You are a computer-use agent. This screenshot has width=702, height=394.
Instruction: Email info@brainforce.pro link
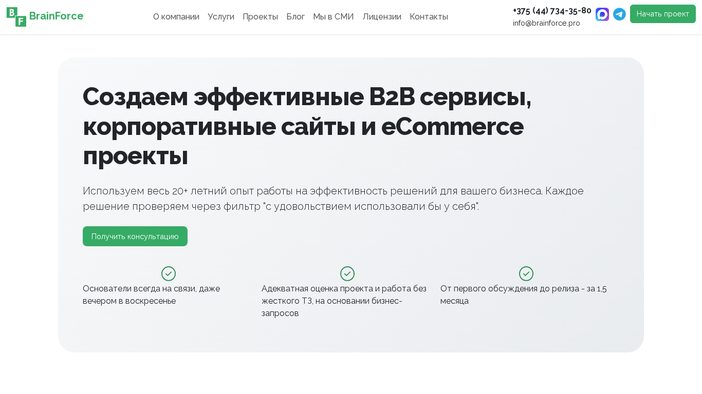(x=546, y=23)
